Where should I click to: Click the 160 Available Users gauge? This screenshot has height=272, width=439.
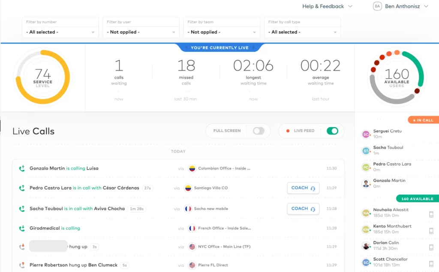pos(397,77)
